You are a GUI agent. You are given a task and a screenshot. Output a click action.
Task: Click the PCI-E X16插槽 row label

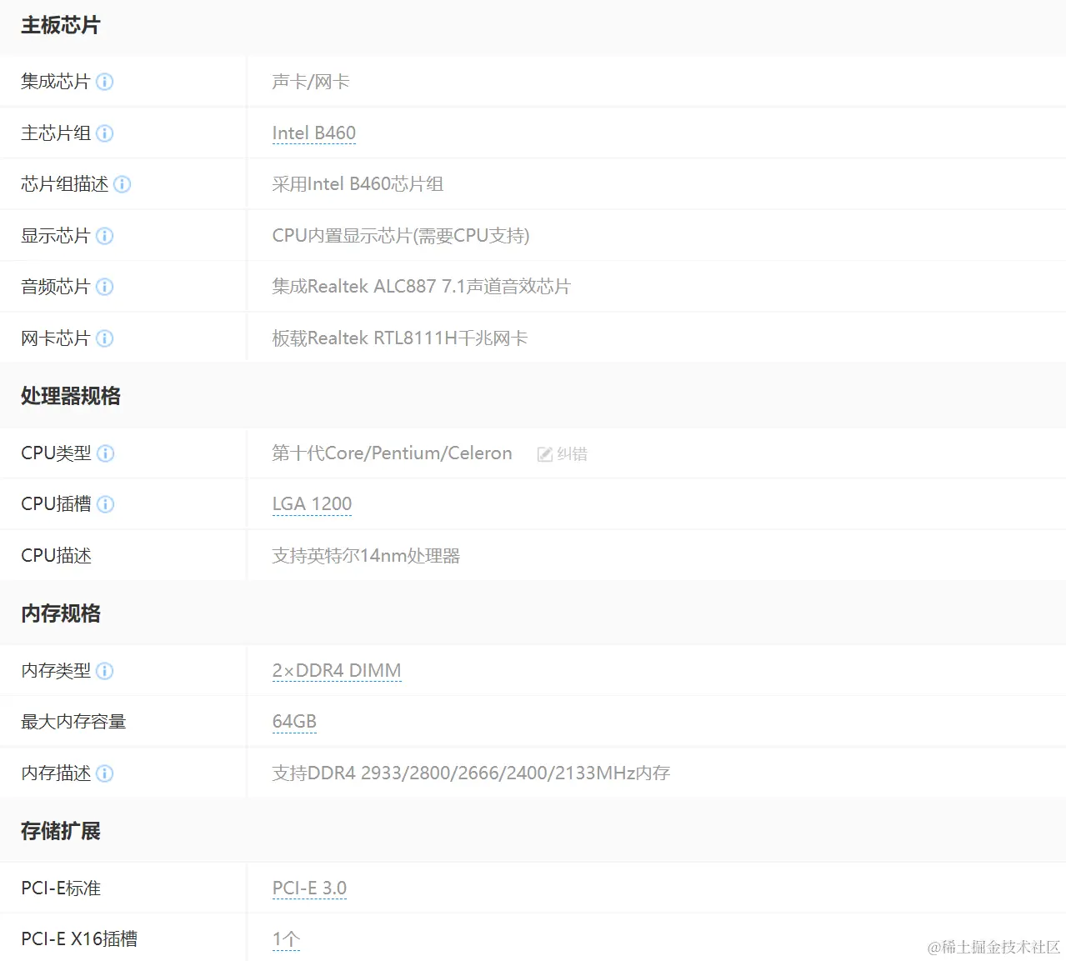pos(79,939)
